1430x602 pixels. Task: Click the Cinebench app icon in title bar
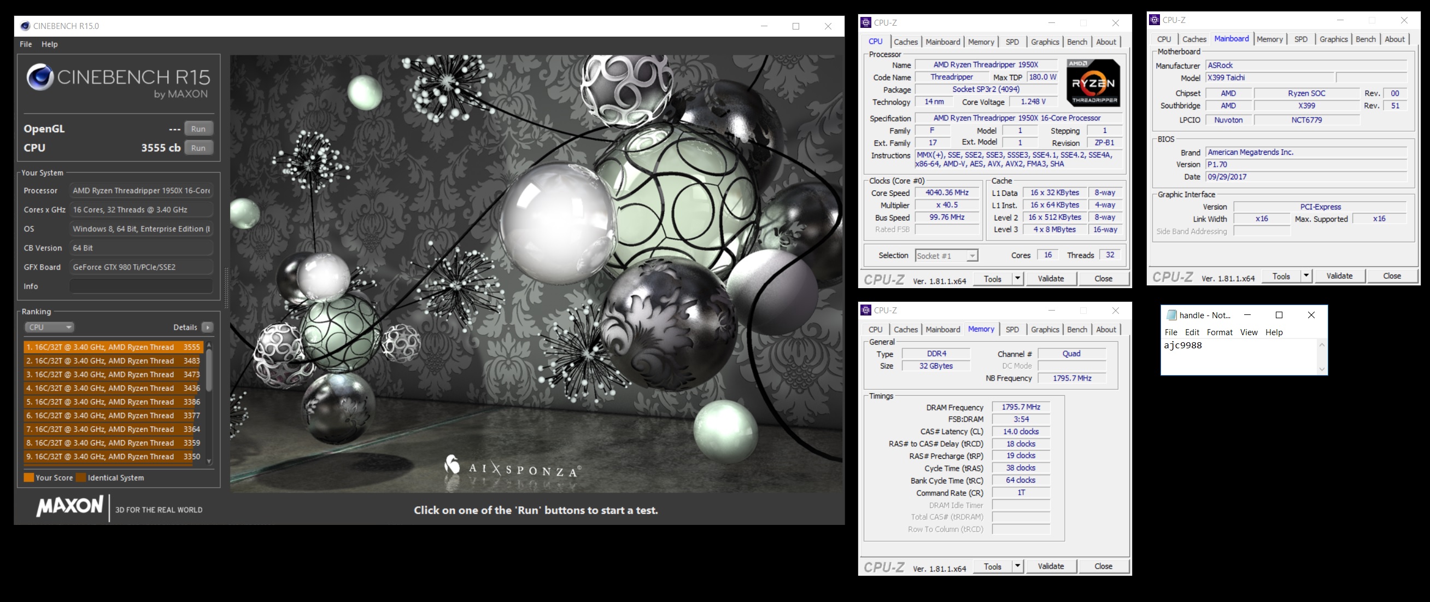[x=25, y=26]
